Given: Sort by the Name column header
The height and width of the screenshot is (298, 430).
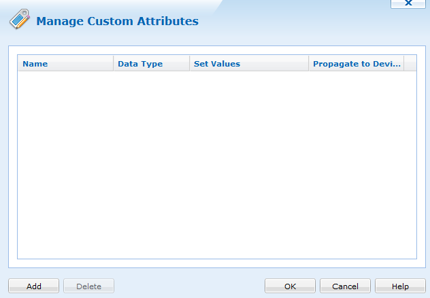Looking at the screenshot, I should 65,64.
